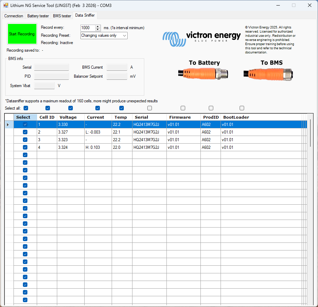This screenshot has height=307, width=318.
Task: Untick the Select checkbox in the cell 4 row
Action: click(x=25, y=147)
